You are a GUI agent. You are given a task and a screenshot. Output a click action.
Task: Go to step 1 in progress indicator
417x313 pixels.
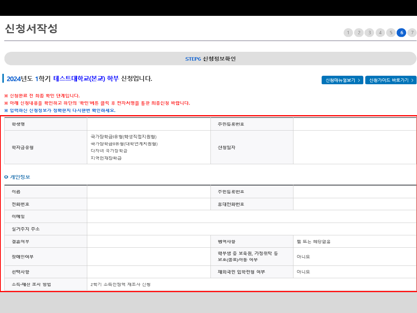pyautogui.click(x=348, y=32)
